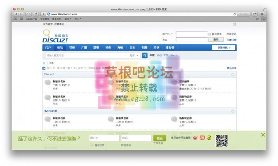Open the 热门 bookmarks folder dropdown
The height and width of the screenshot is (166, 278).
(78, 19)
